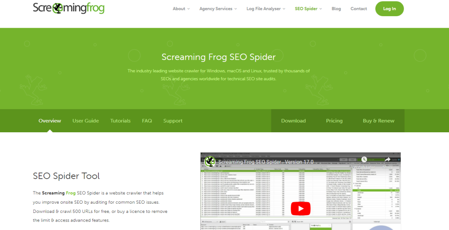Image resolution: width=449 pixels, height=230 pixels.
Task: Expand the Agency Services dropdown
Action: point(218,9)
